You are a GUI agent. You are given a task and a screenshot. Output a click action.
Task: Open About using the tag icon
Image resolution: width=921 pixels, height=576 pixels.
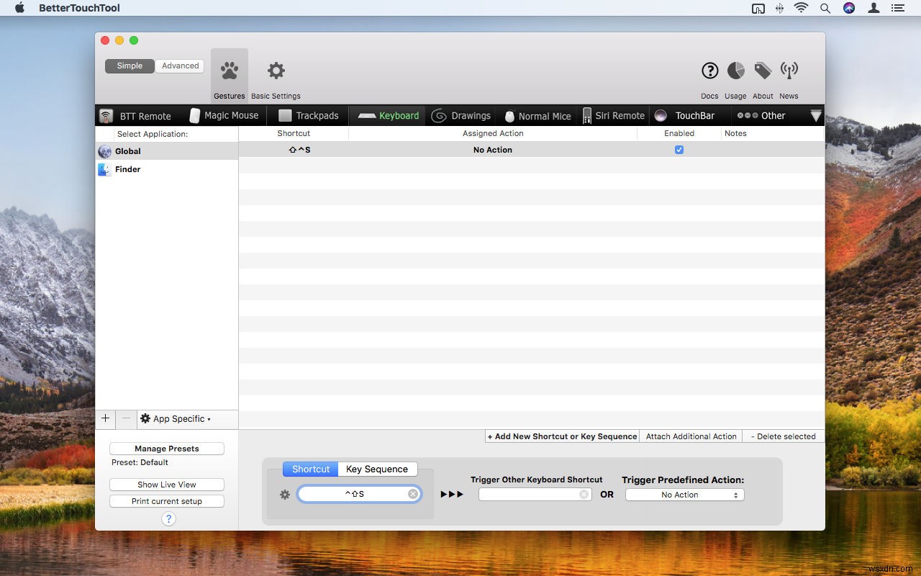[x=762, y=71]
